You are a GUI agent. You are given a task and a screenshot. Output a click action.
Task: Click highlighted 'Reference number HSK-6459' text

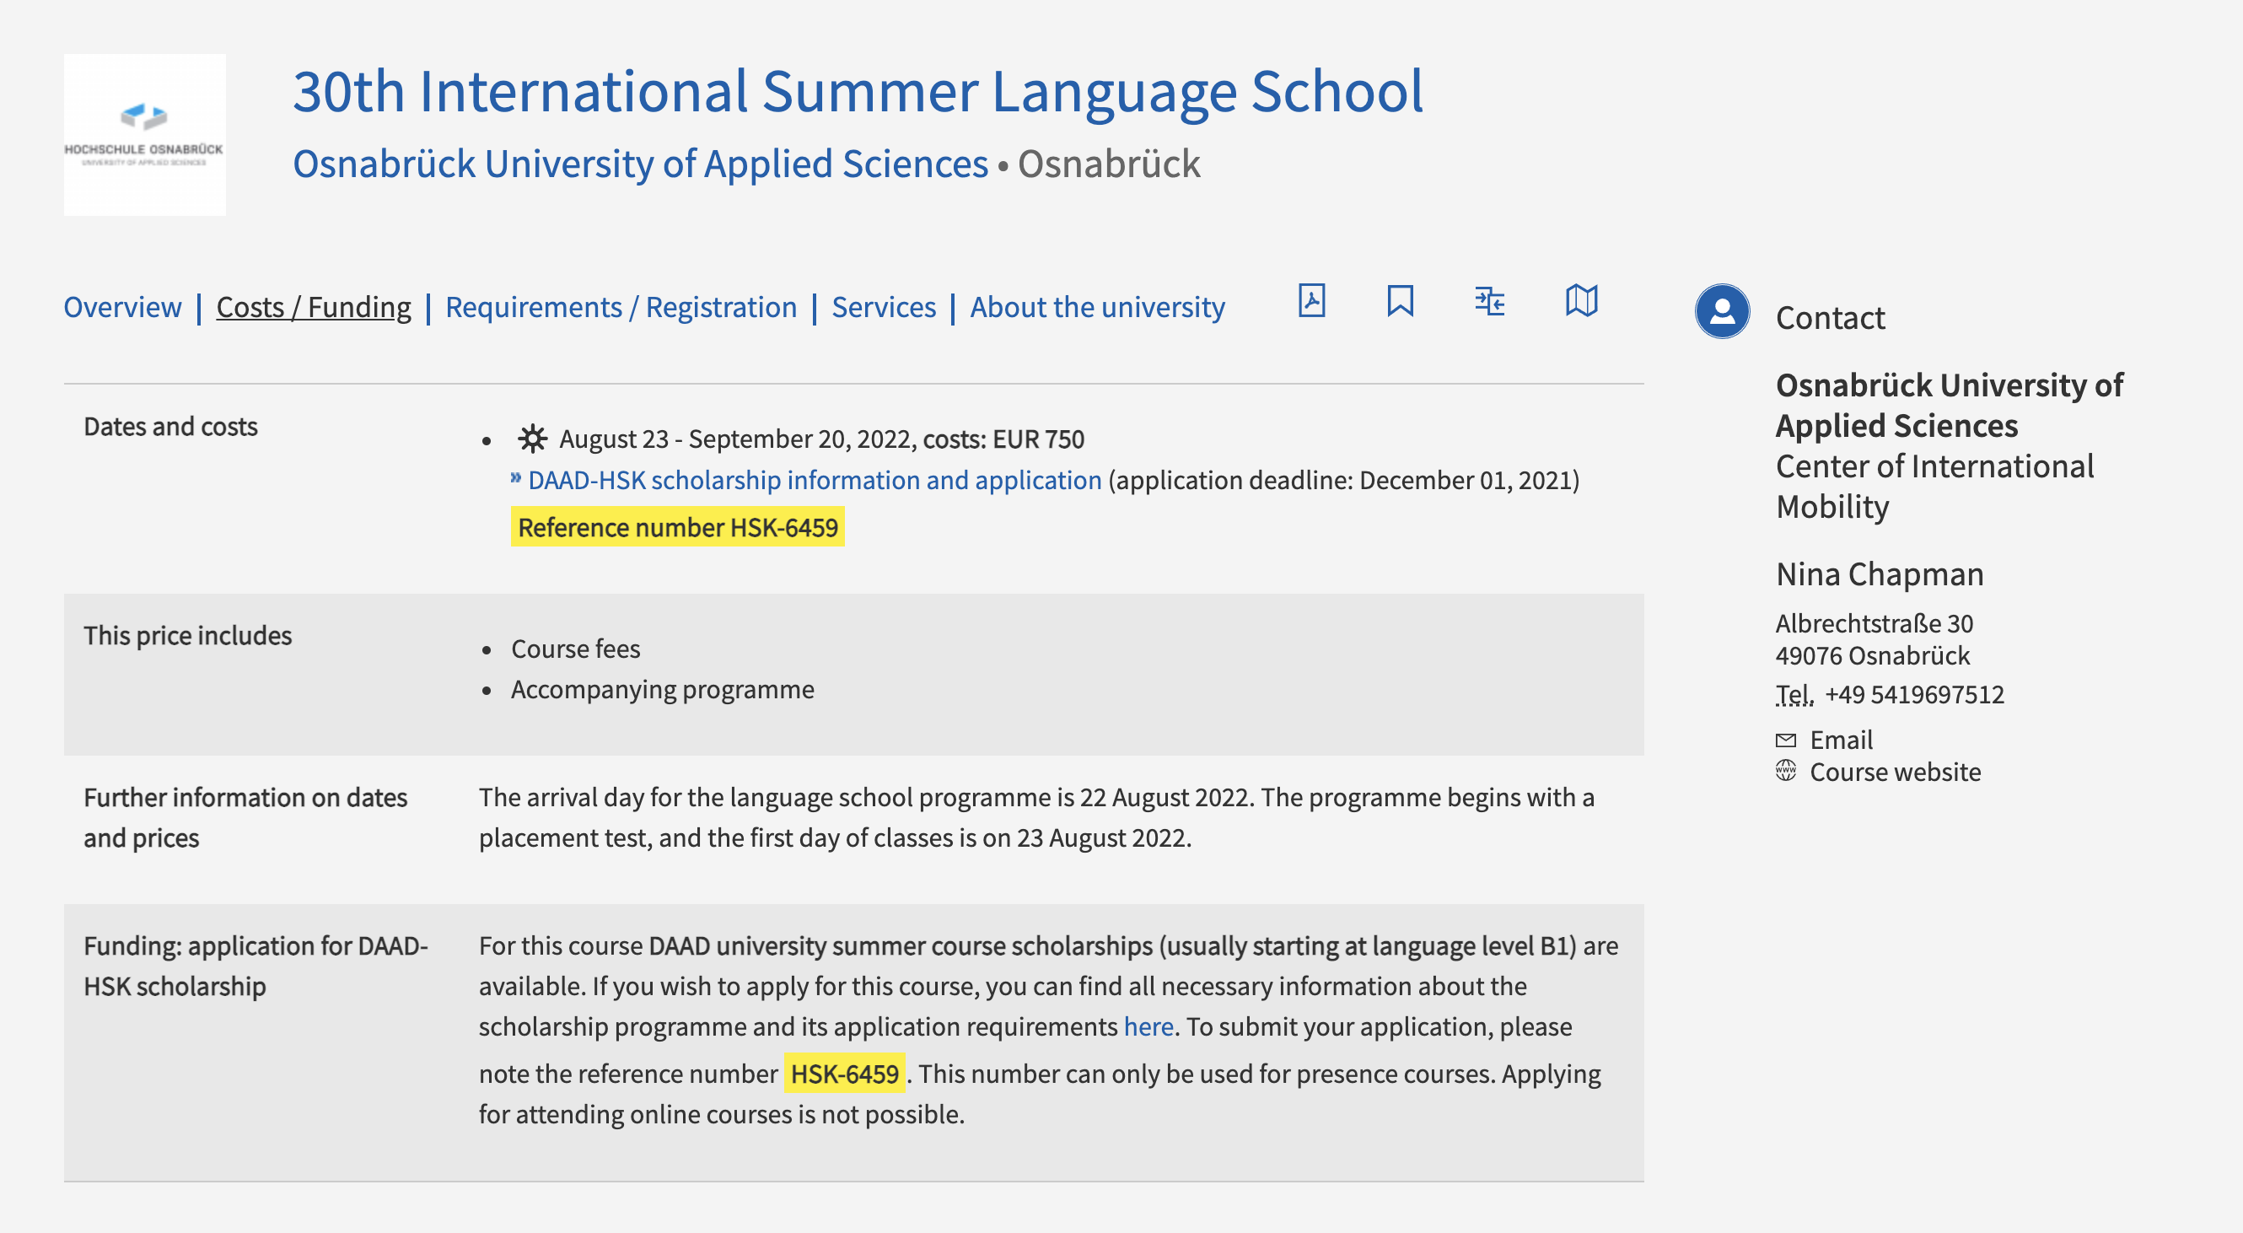pos(677,528)
